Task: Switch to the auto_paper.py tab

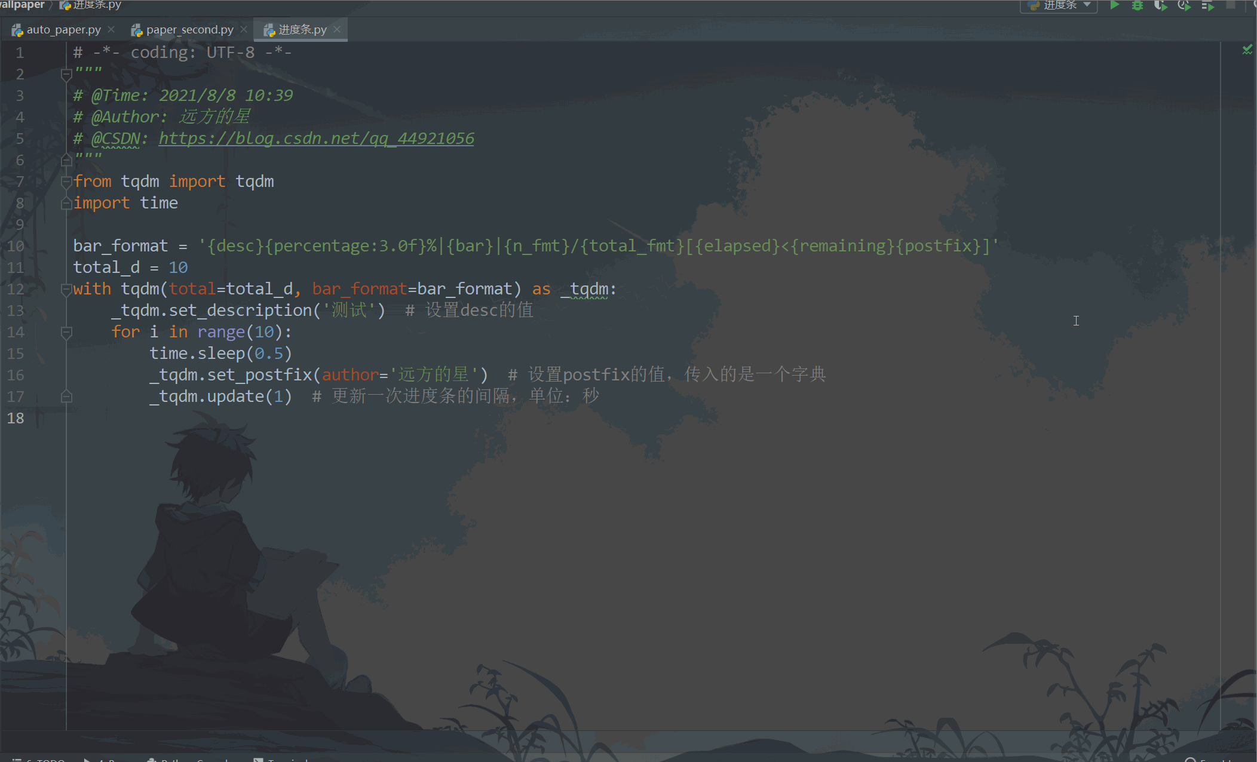Action: click(x=63, y=29)
